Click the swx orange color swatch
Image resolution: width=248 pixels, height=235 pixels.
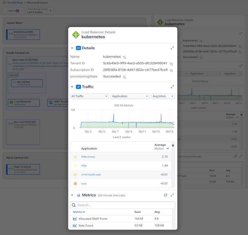pyautogui.click(x=75, y=184)
